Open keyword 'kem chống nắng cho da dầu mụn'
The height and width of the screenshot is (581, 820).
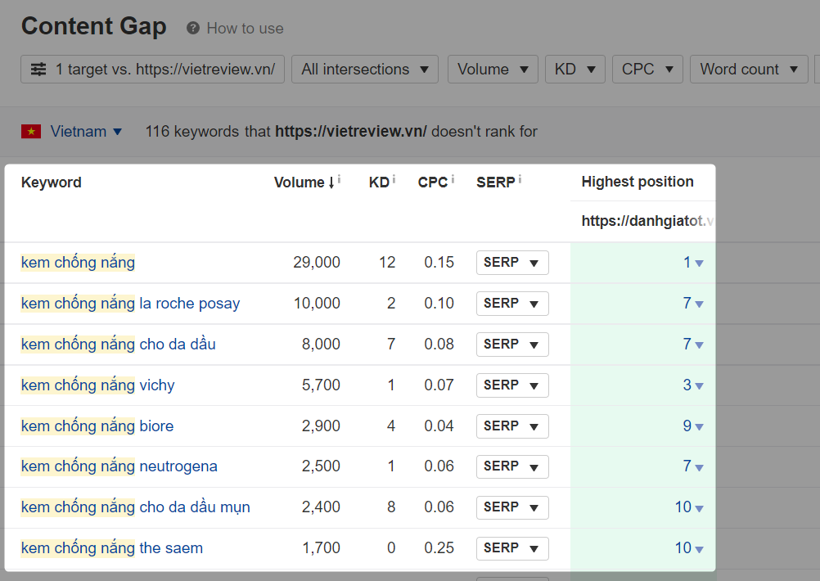pos(136,507)
